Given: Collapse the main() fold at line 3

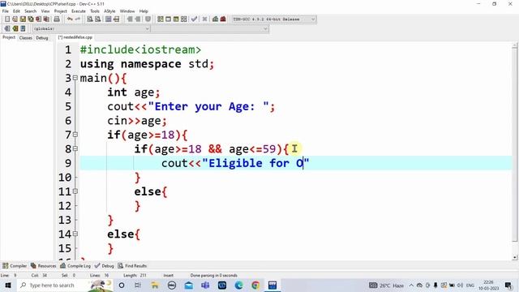Looking at the screenshot, I should tap(75, 78).
